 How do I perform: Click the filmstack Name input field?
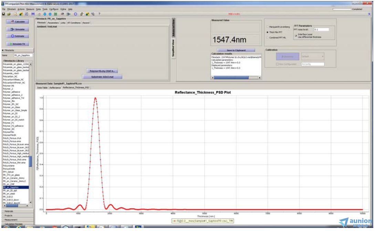[23, 55]
